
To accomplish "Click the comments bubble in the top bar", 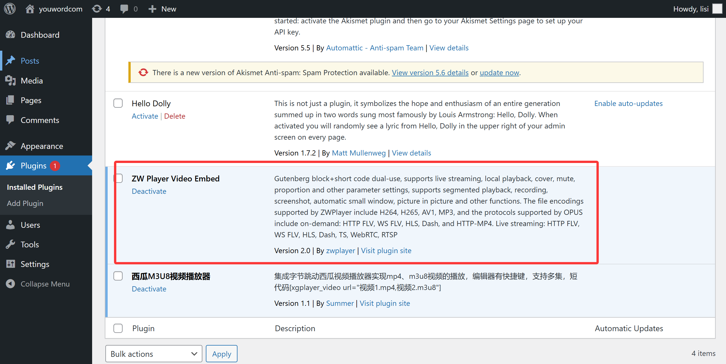I will click(x=124, y=9).
